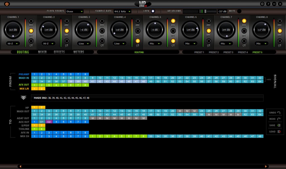Open the Clock Source dropdown
286x169 pixels.
75,11
